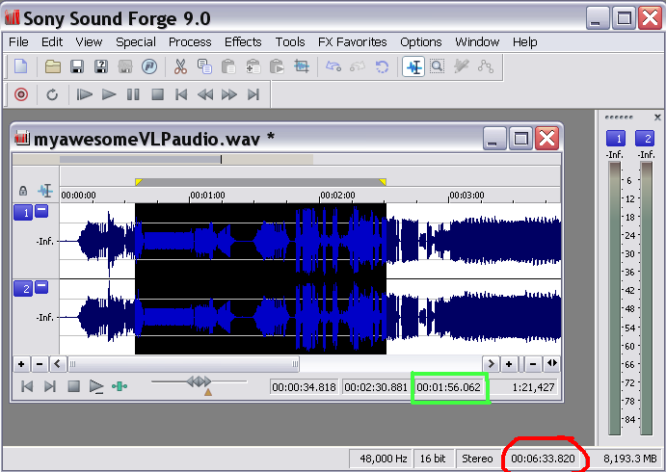Open the Tools menu
The image size is (666, 472).
(290, 42)
